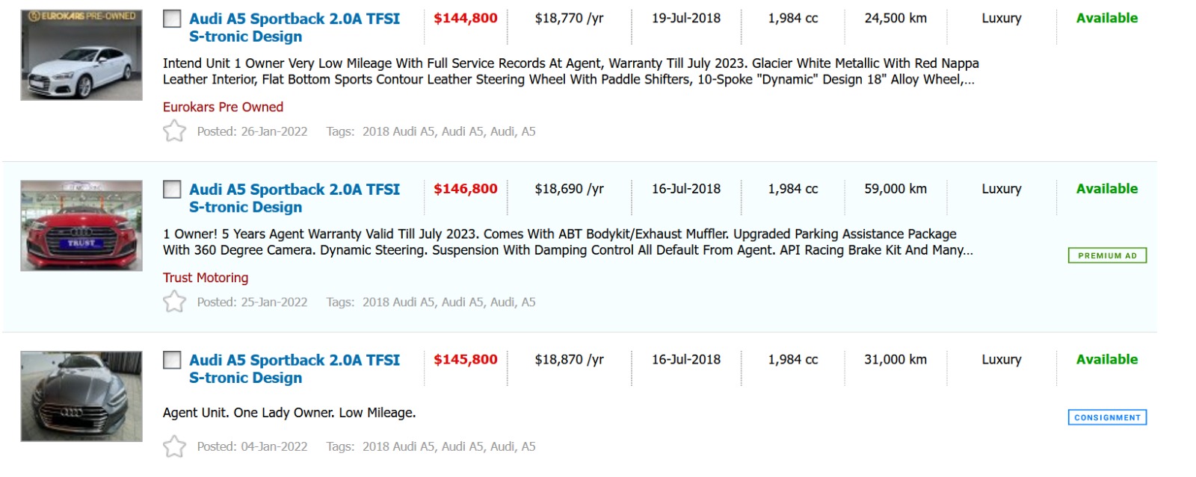Click Available status on the red Audi listing
Viewport: 1196px width, 477px height.
click(x=1106, y=189)
